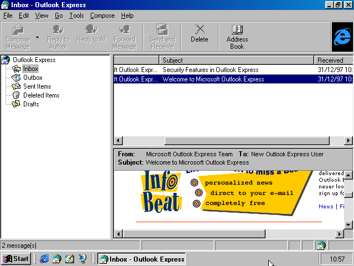The width and height of the screenshot is (354, 266).
Task: Open the Address Book from the toolbar
Action: click(x=237, y=35)
